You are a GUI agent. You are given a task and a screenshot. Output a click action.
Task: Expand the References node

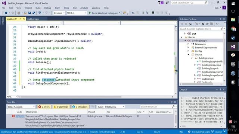(x=188, y=44)
